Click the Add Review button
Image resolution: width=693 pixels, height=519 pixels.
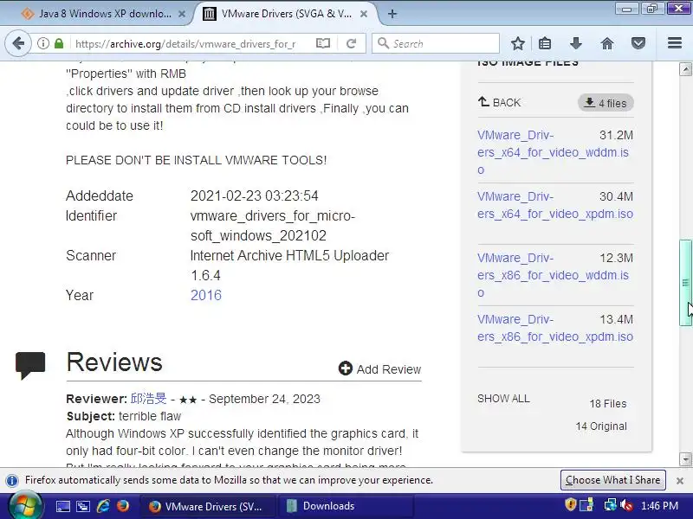(x=379, y=369)
